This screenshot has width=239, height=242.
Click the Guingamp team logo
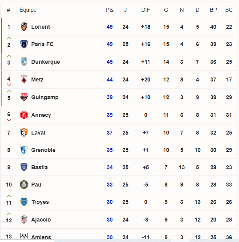click(x=24, y=97)
